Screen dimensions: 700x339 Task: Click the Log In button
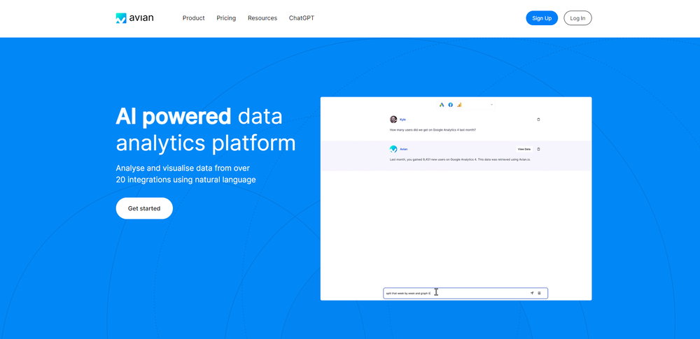coord(577,18)
